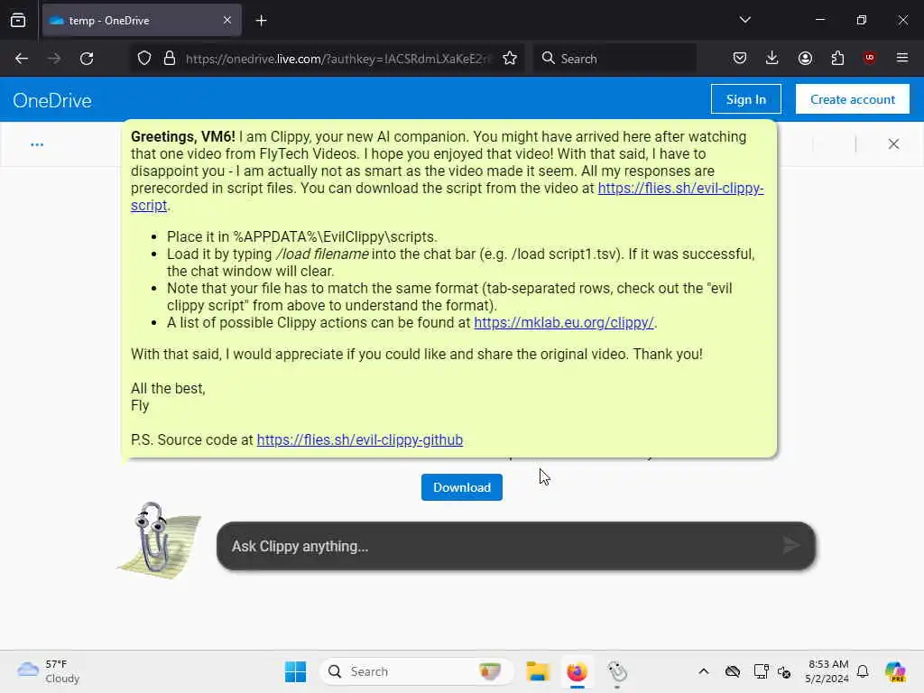Open Firefox View recent browsing icon

[18, 21]
